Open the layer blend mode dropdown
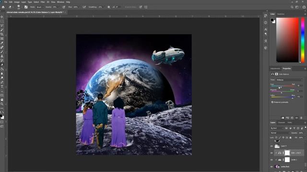307x172 pixels. coord(280,133)
